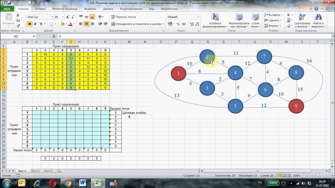Open the font size dropdown
Screen dimensions: 335x188
(63, 17)
